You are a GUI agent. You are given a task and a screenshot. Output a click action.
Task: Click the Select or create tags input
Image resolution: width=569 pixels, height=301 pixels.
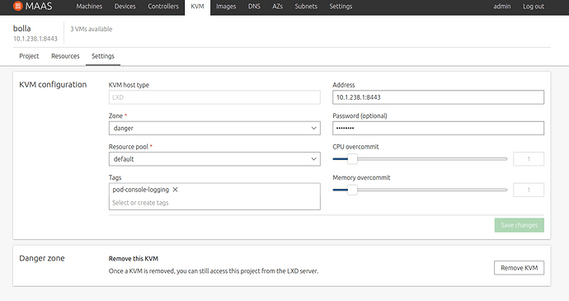click(x=214, y=203)
